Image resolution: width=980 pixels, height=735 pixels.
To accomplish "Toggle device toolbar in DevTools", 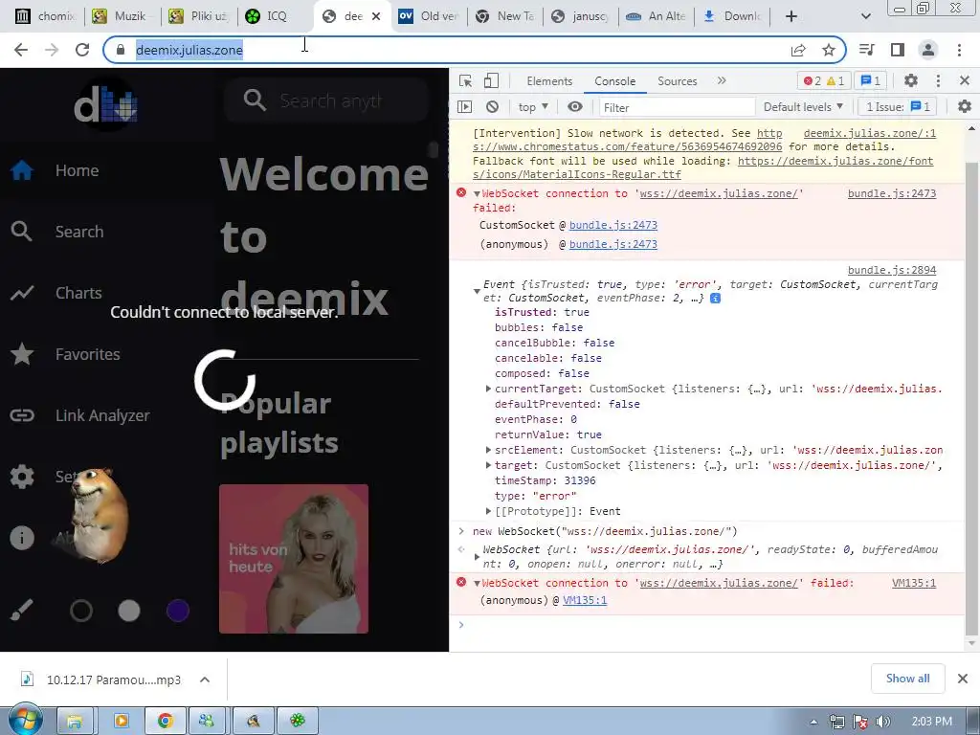I will (x=491, y=80).
